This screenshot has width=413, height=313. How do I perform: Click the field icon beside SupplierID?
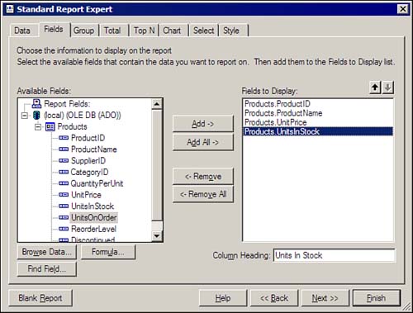64,160
